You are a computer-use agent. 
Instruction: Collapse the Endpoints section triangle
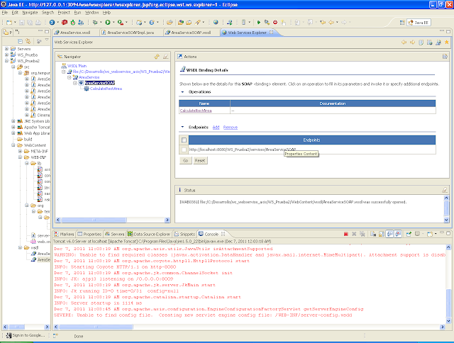coord(182,127)
